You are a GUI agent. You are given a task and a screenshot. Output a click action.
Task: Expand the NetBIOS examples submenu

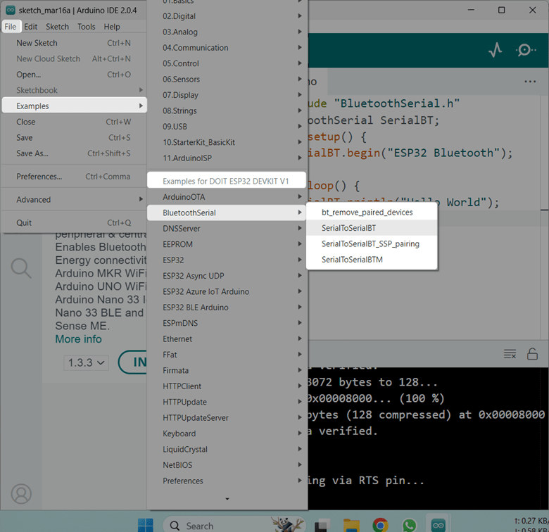coord(227,465)
